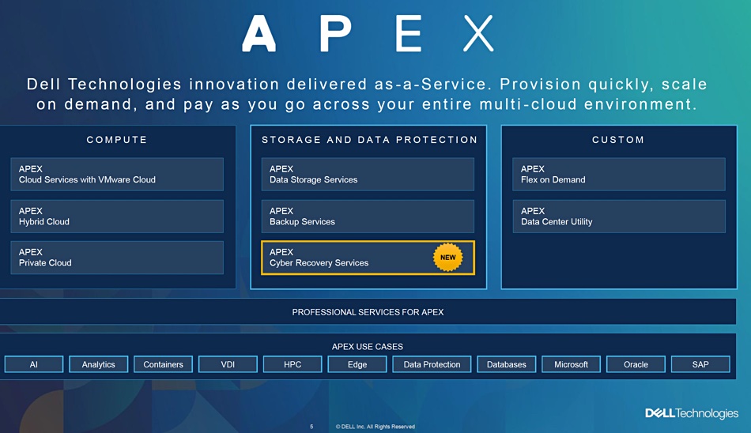Screen dimensions: 751x433
Task: Click the DELL Inc. copyright notice
Action: tap(375, 427)
